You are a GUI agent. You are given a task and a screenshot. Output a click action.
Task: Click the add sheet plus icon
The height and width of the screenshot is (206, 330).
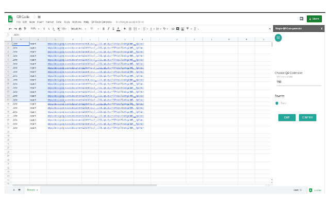coord(13,190)
